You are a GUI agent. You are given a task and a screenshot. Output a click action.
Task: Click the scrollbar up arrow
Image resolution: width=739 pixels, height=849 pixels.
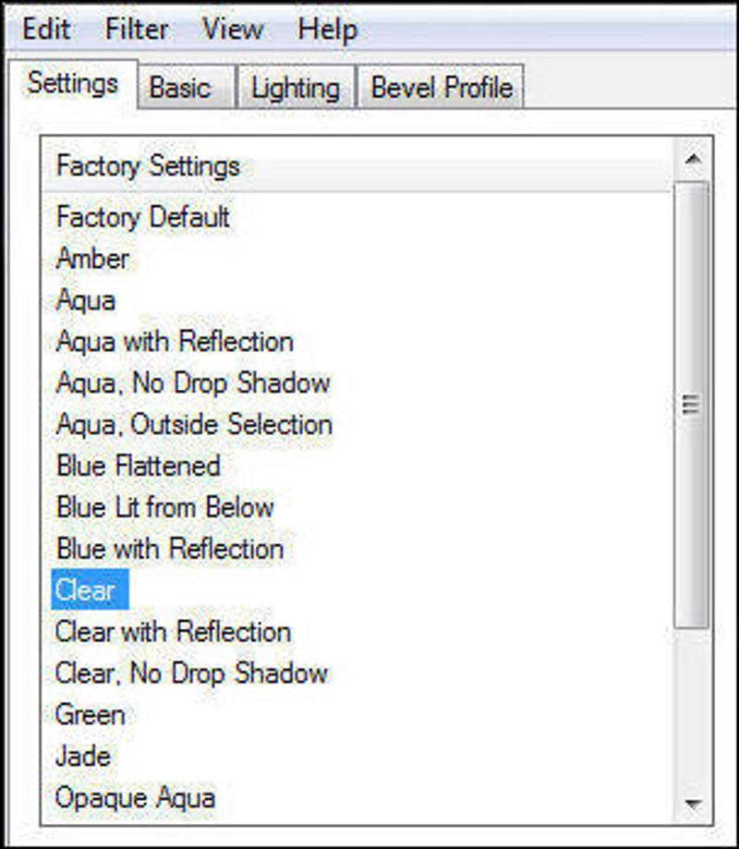point(693,162)
